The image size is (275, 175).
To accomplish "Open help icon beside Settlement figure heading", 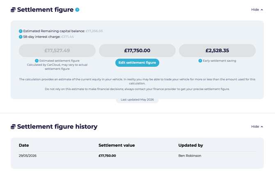I will click(77, 10).
